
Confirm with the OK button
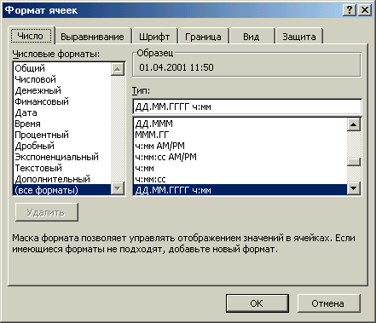257,303
